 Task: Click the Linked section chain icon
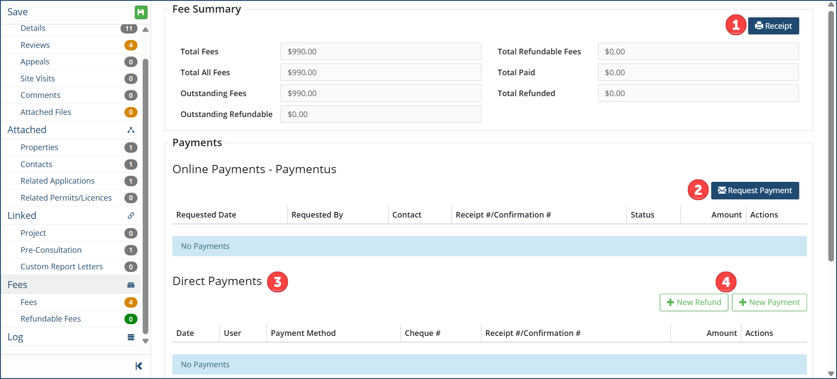click(x=131, y=216)
